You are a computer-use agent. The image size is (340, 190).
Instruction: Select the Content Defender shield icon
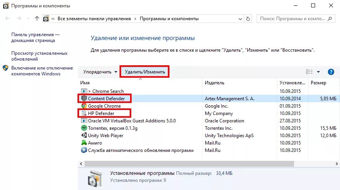[x=84, y=98]
